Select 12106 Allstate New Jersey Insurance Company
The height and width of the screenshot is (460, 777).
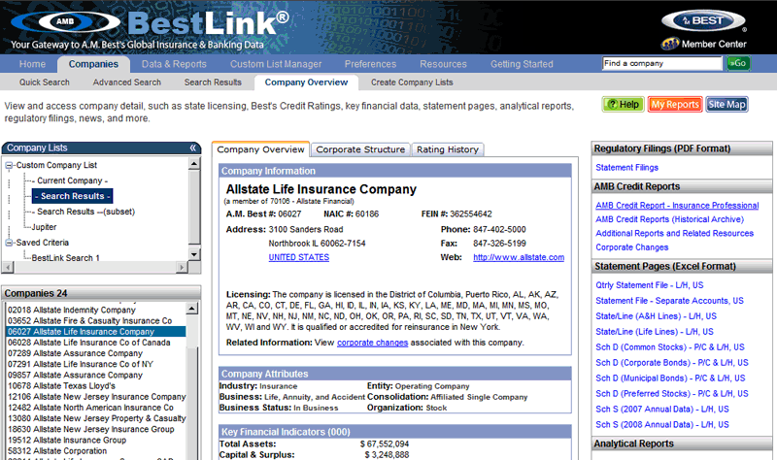(x=96, y=397)
